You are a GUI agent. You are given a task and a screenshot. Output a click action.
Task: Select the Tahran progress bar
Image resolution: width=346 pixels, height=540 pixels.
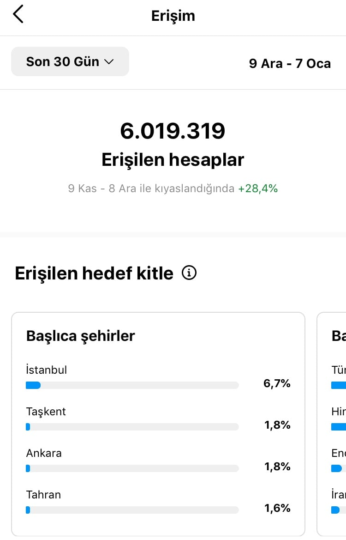[132, 510]
